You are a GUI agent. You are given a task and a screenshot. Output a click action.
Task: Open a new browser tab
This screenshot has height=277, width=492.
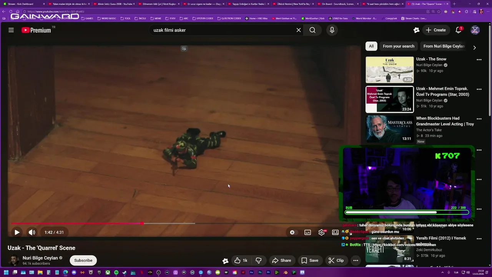pos(454,4)
